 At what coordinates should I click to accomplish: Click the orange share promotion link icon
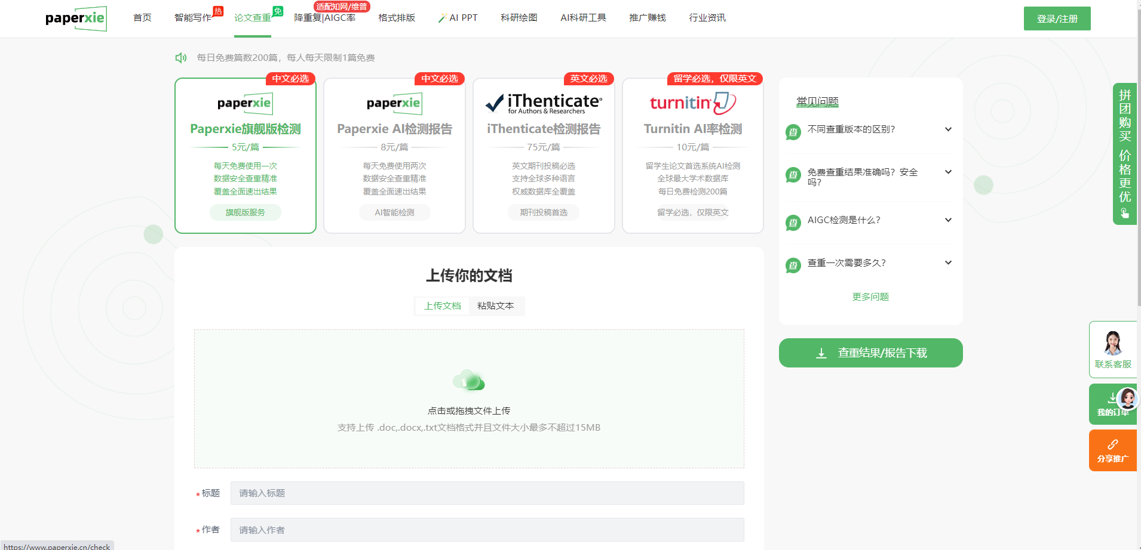click(x=1113, y=444)
